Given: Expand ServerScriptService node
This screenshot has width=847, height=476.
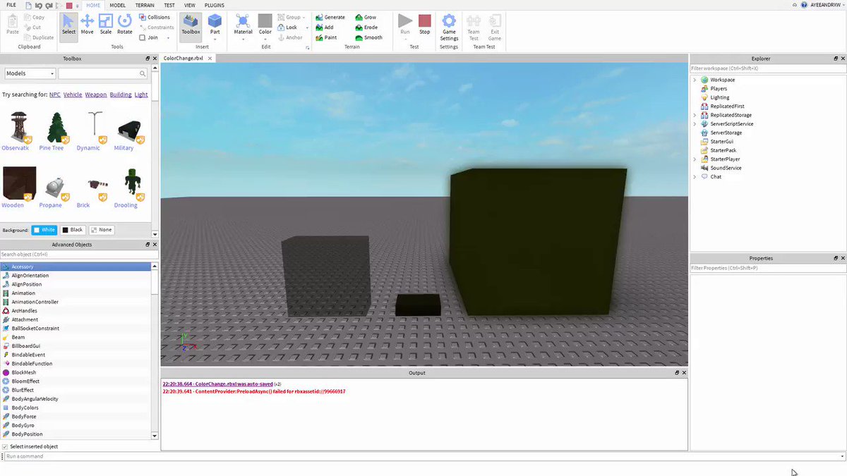Looking at the screenshot, I should [x=695, y=124].
